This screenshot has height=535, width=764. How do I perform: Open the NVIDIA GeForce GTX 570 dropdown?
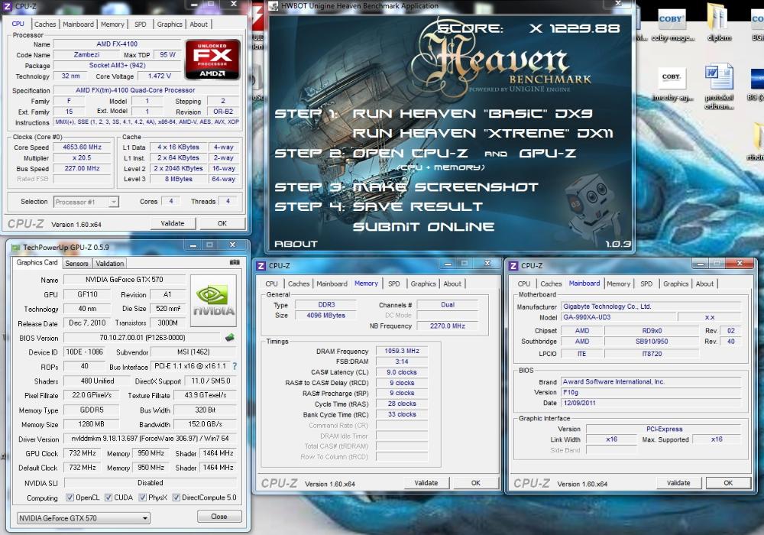(x=83, y=518)
